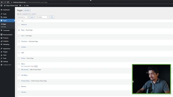
Task: Click the Users person icon
Action: coord(2,55)
